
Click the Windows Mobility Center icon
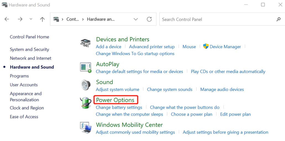pyautogui.click(x=86, y=128)
